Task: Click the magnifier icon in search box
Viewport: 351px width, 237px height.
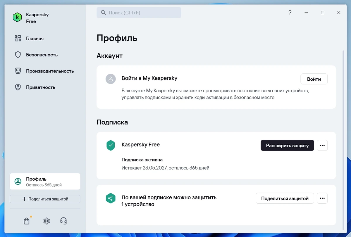Action: [103, 13]
